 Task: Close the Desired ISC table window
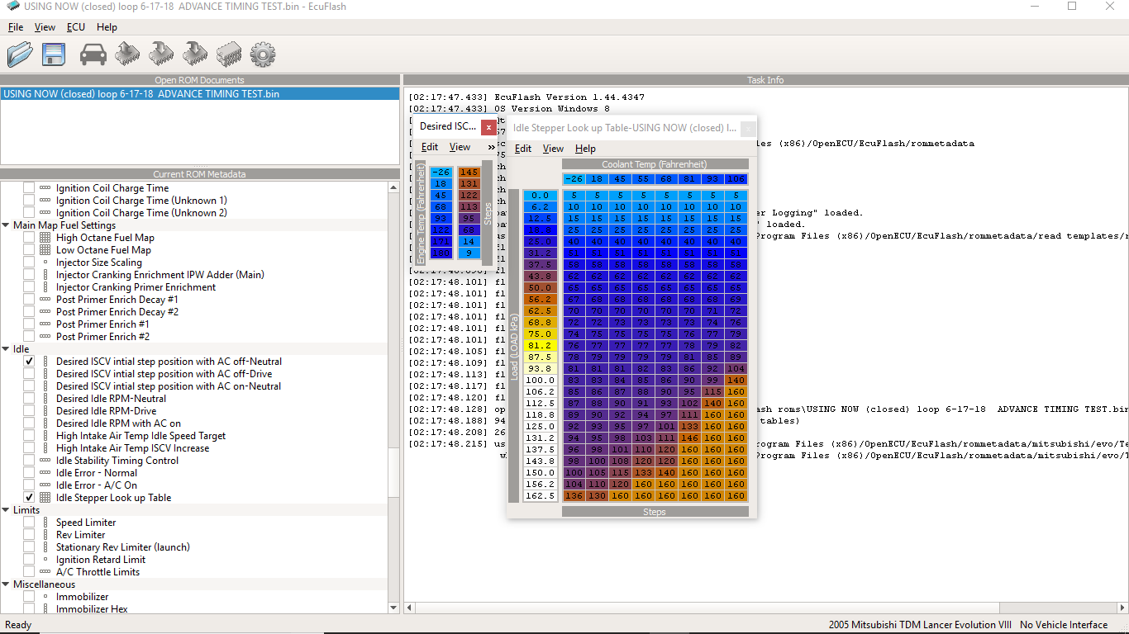click(x=488, y=127)
